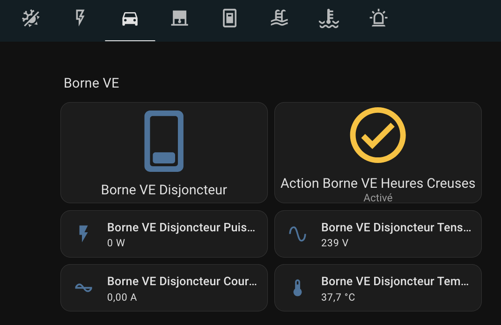Switch to the alarm siren tab
501x325 pixels.
(378, 19)
